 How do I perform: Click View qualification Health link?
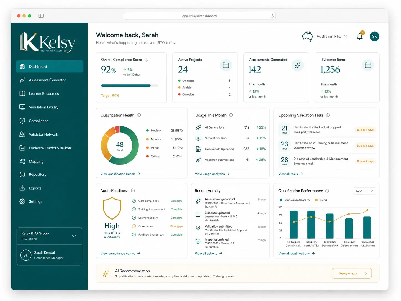tap(120, 174)
